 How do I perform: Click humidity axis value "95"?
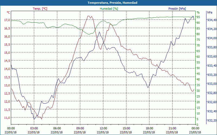198,17
